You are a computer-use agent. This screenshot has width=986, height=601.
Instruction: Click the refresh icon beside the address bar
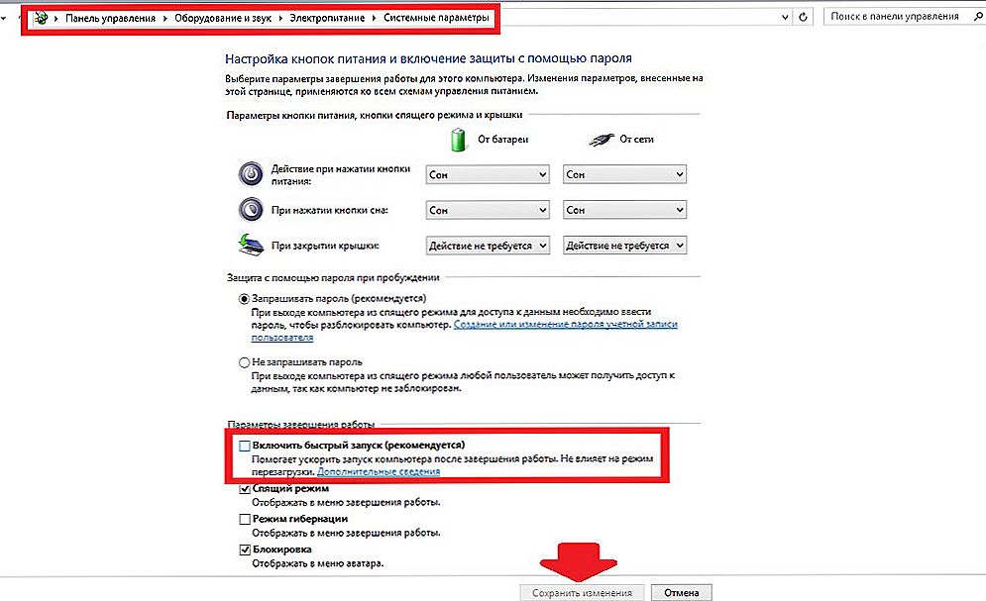click(803, 17)
